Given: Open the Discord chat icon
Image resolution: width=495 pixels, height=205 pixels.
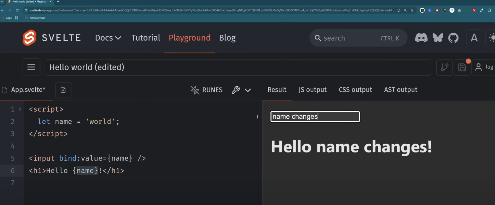Looking at the screenshot, I should (421, 38).
